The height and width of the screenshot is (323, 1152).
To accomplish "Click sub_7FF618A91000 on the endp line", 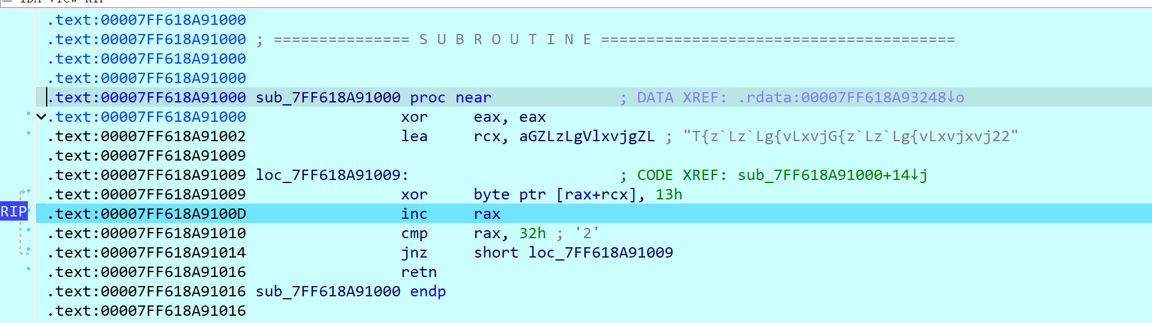I will (x=328, y=291).
